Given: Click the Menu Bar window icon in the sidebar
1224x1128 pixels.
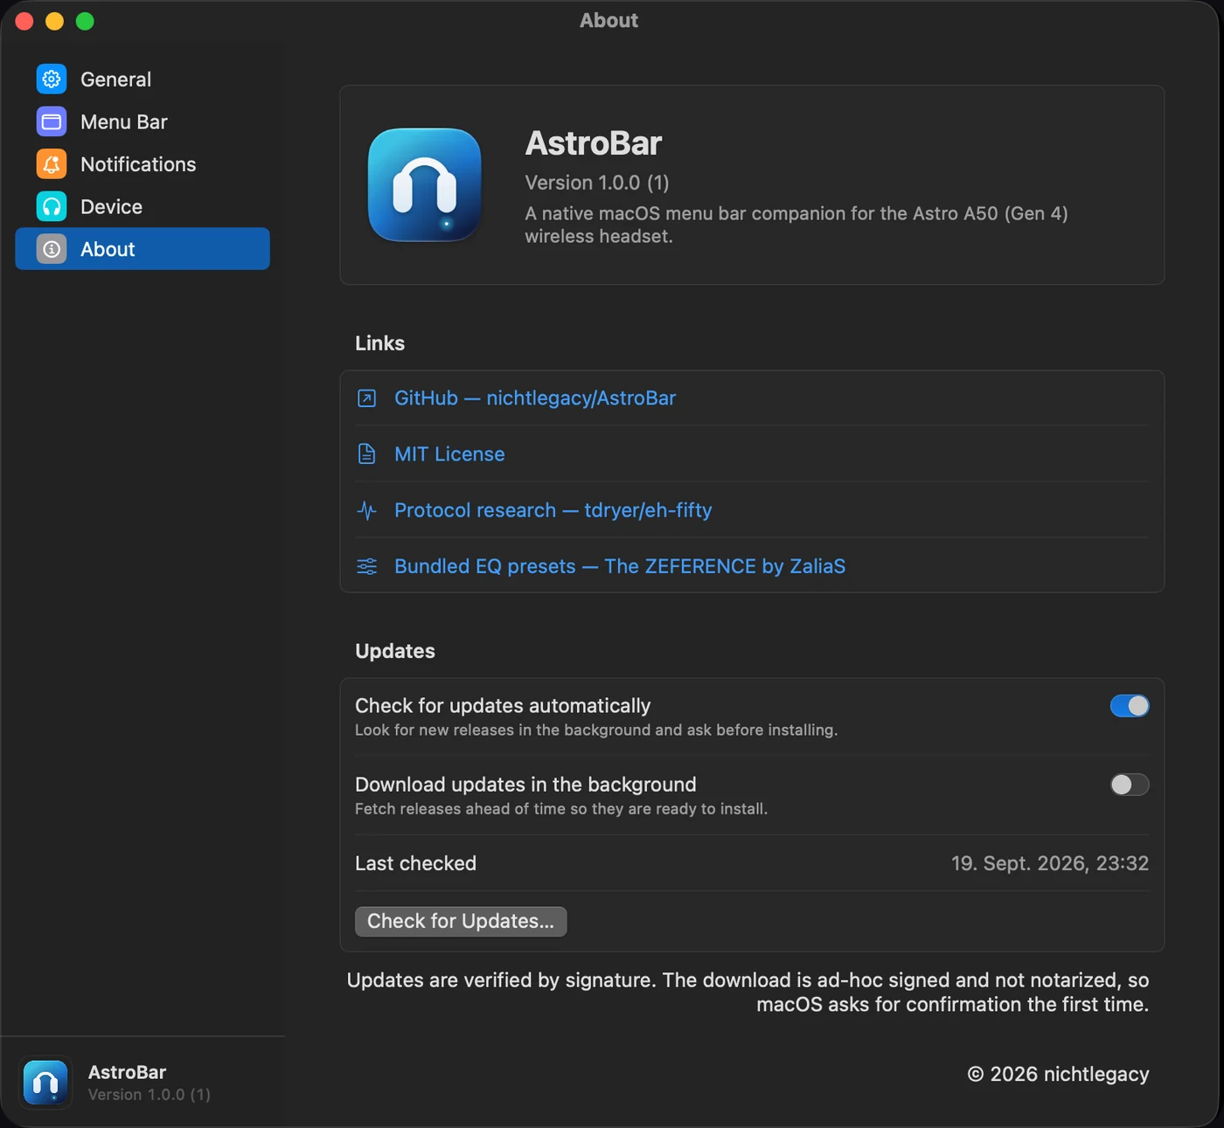Looking at the screenshot, I should pyautogui.click(x=52, y=121).
